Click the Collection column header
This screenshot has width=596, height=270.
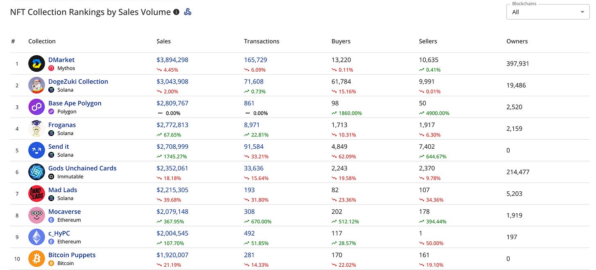(42, 41)
